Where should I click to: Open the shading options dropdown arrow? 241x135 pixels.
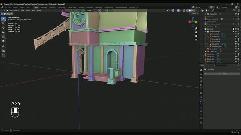(x=197, y=10)
